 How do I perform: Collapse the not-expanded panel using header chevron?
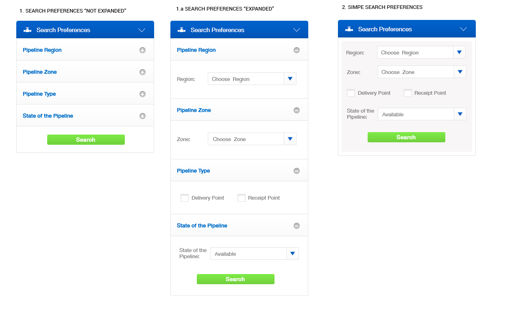point(142,30)
